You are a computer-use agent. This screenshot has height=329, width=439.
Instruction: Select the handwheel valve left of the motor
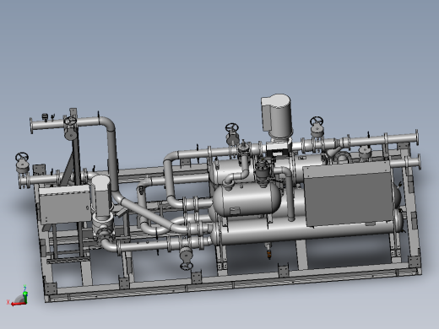232,134
